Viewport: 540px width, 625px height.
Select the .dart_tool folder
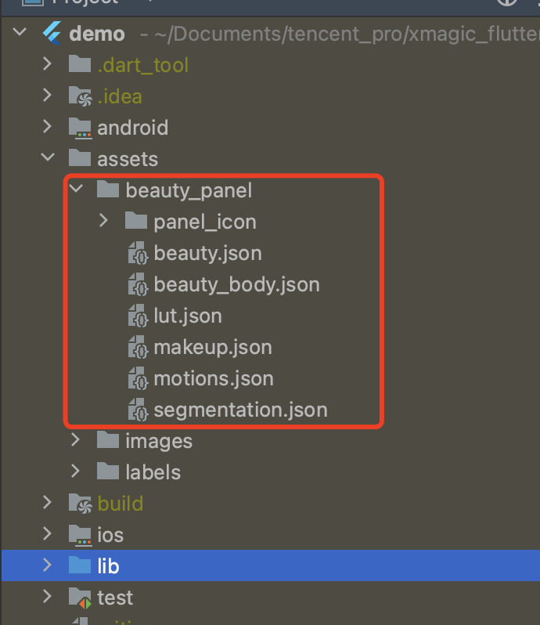tap(142, 65)
